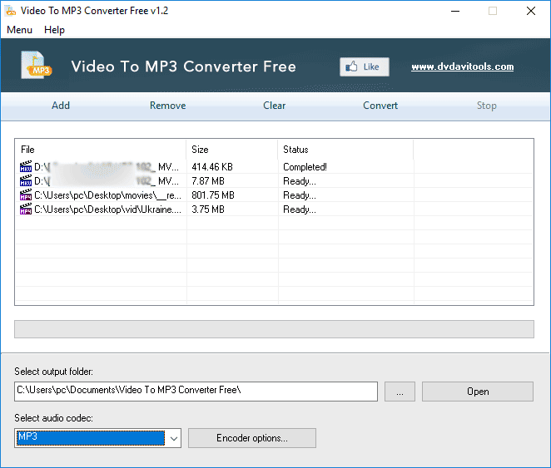
Task: Select the first D:\ file row
Action: tap(274, 166)
